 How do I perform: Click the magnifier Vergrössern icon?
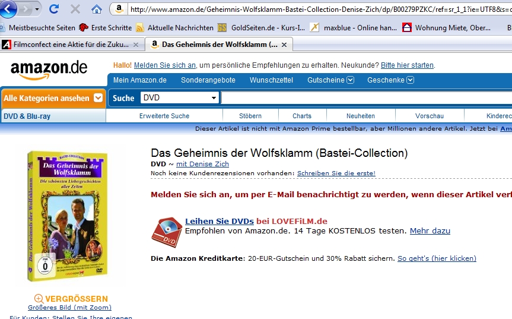coord(39,298)
